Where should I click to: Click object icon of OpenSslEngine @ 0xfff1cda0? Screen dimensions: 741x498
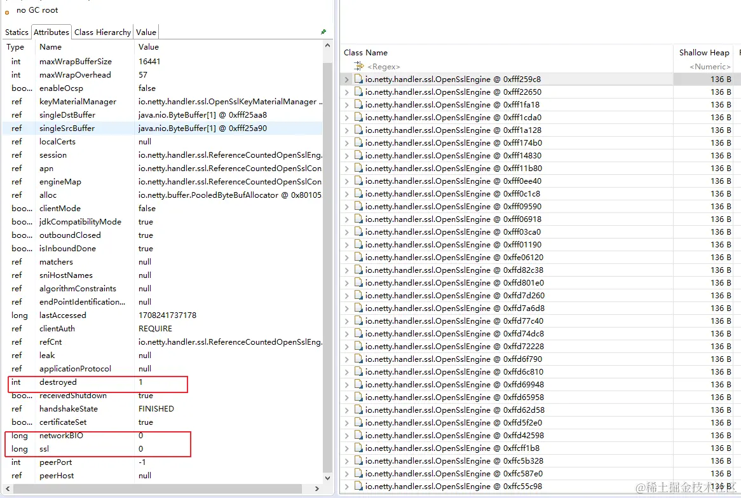pyautogui.click(x=358, y=117)
